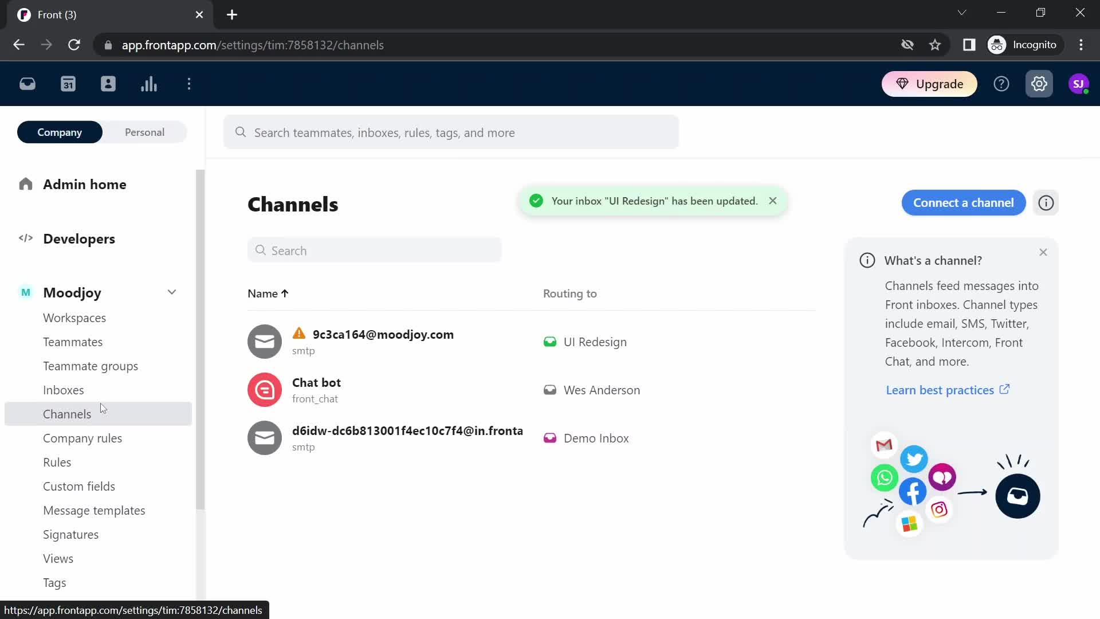Click the Contacts icon in toolbar
The height and width of the screenshot is (619, 1100).
pos(108,84)
